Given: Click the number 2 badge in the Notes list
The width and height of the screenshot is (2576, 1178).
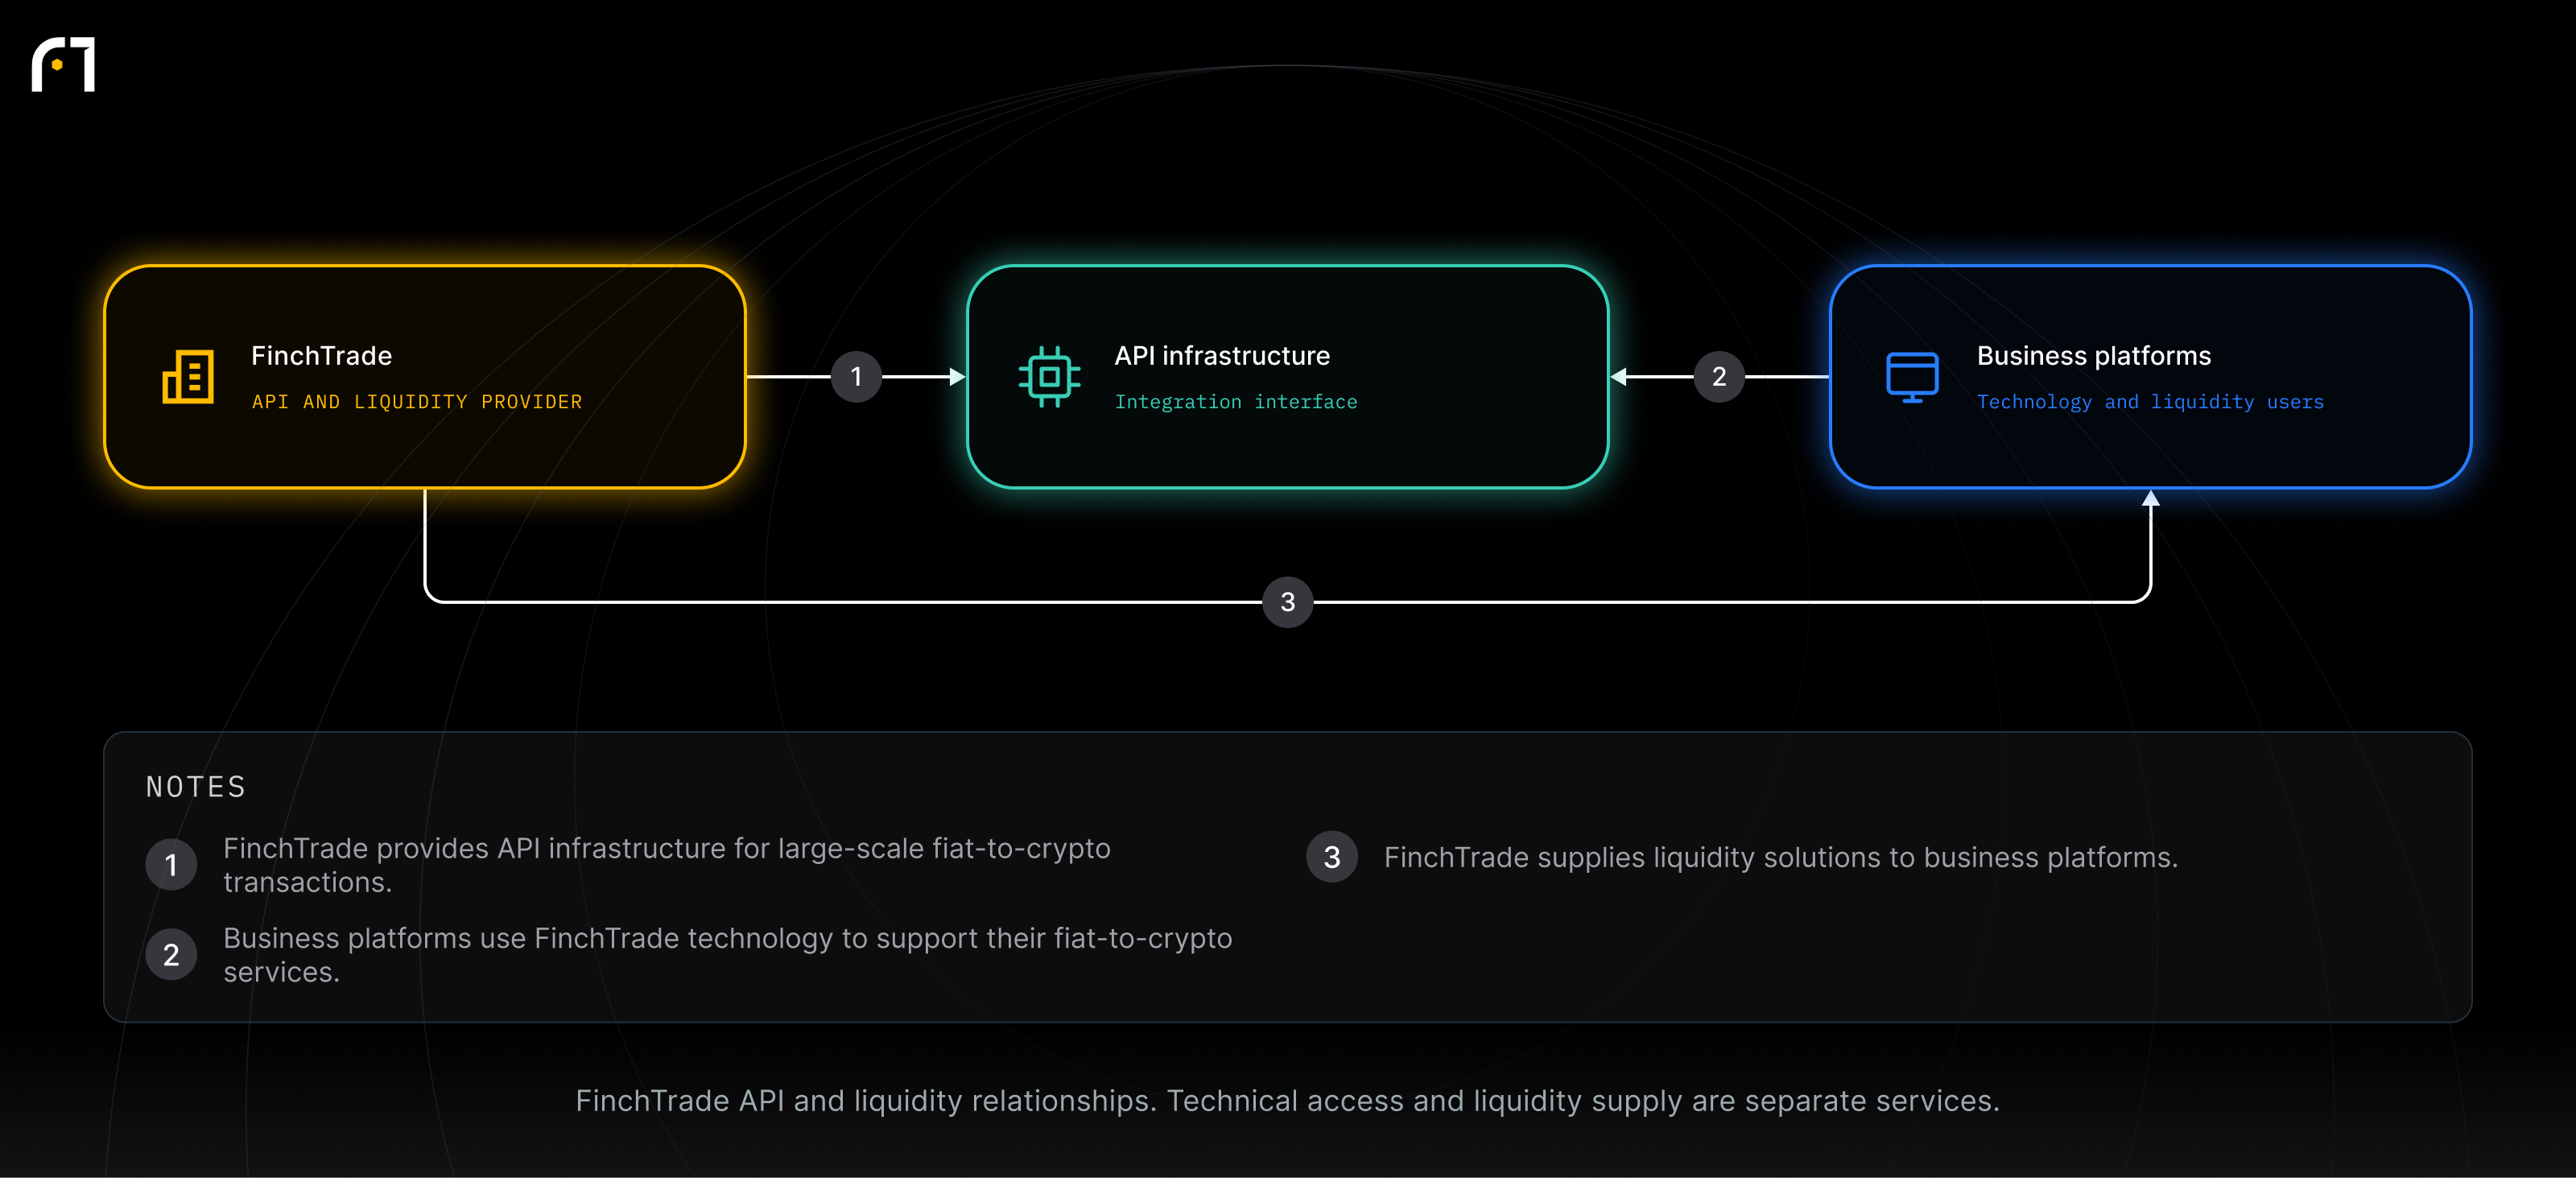Looking at the screenshot, I should pos(171,955).
